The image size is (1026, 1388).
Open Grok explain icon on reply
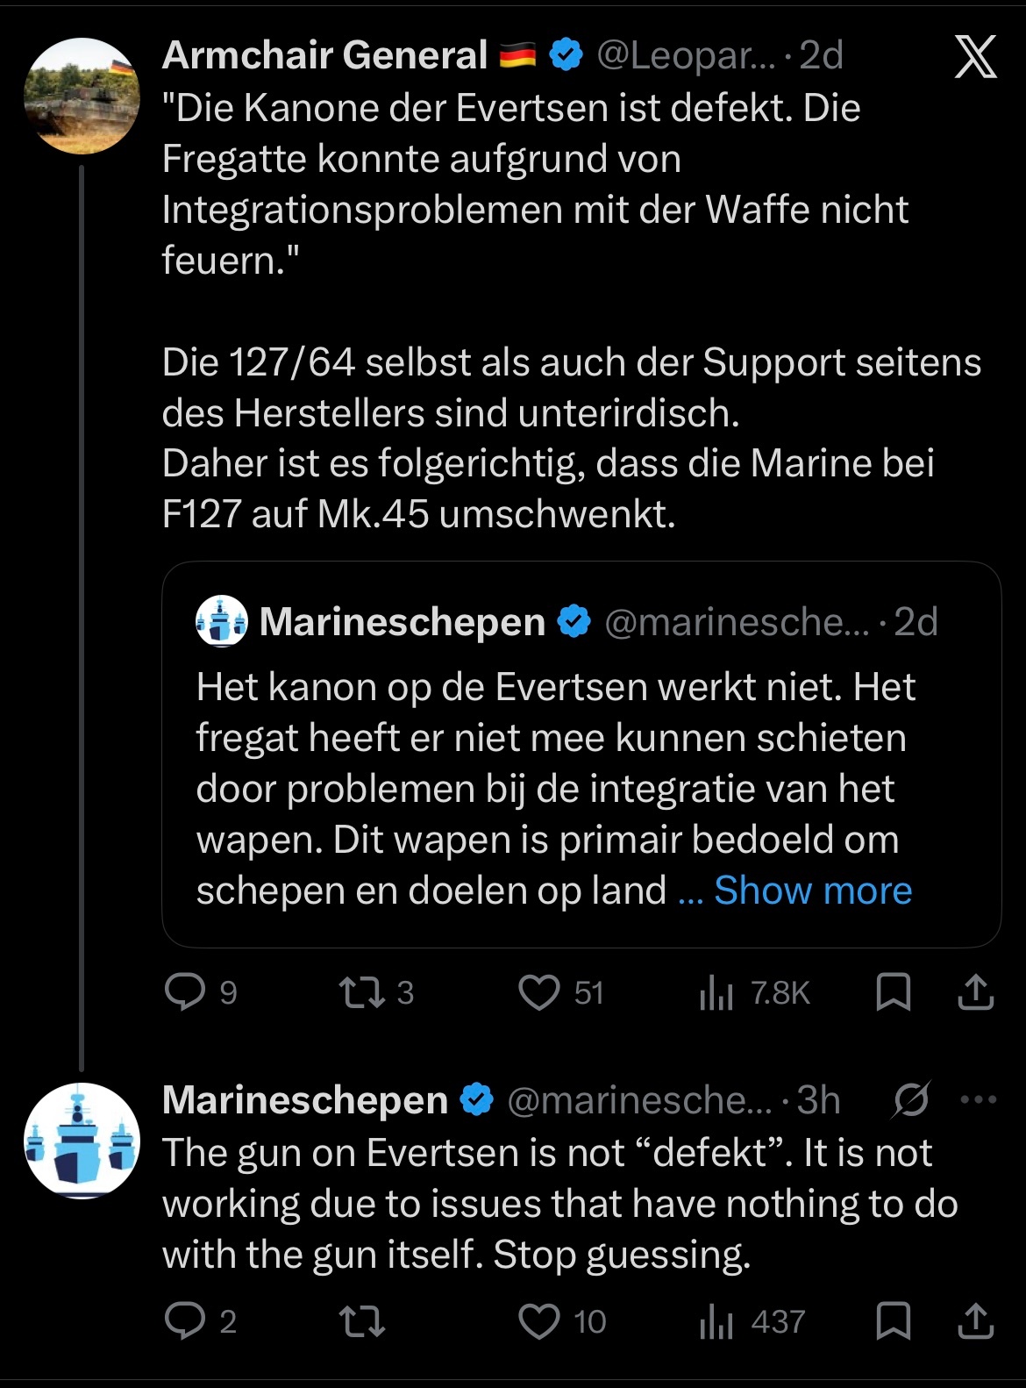pos(911,1099)
